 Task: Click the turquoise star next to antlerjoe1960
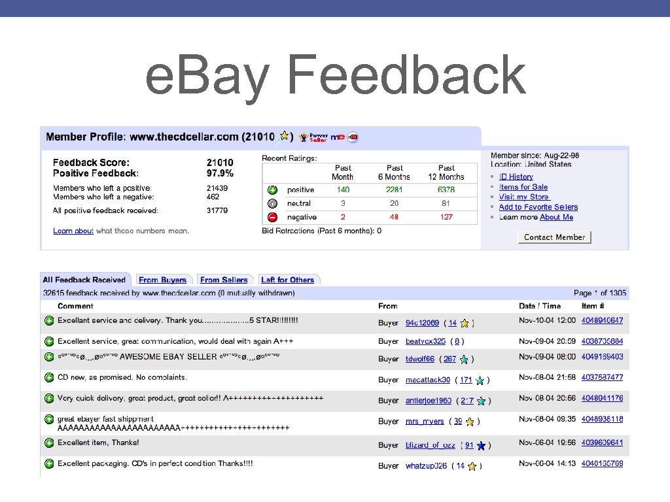pyautogui.click(x=481, y=401)
